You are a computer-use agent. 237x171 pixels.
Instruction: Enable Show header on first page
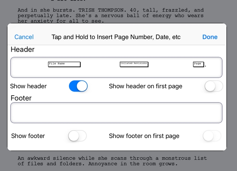(x=214, y=86)
